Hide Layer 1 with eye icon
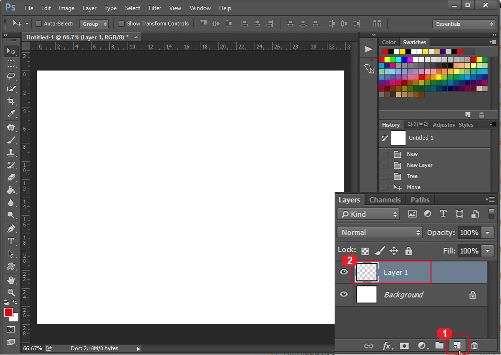Screen dimensions: 501x355 point(344,272)
